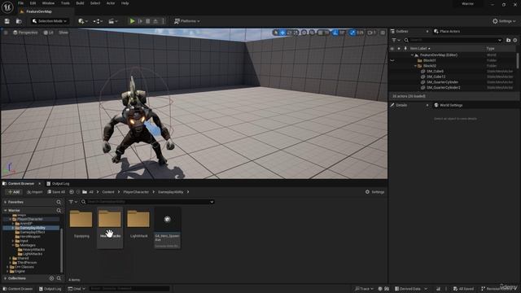Screen dimensions: 521x293
Task: Click the skip/advance frame control
Action: [140, 21]
